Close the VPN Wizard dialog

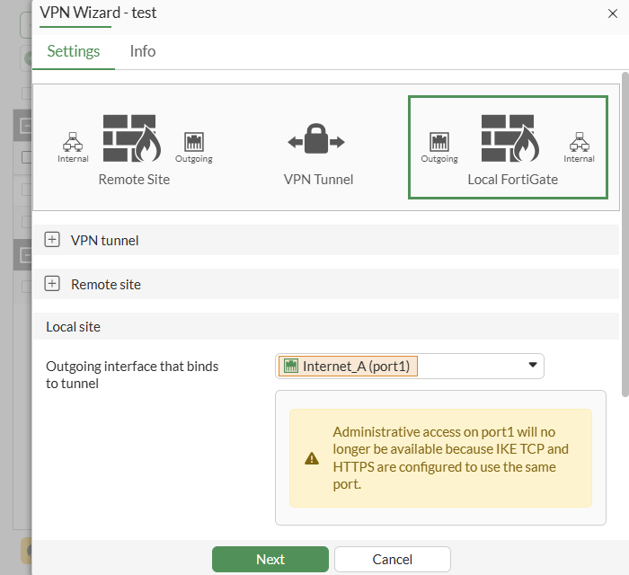coord(613,13)
